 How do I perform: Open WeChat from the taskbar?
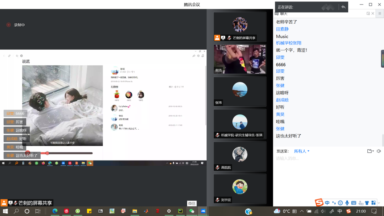[192, 211]
